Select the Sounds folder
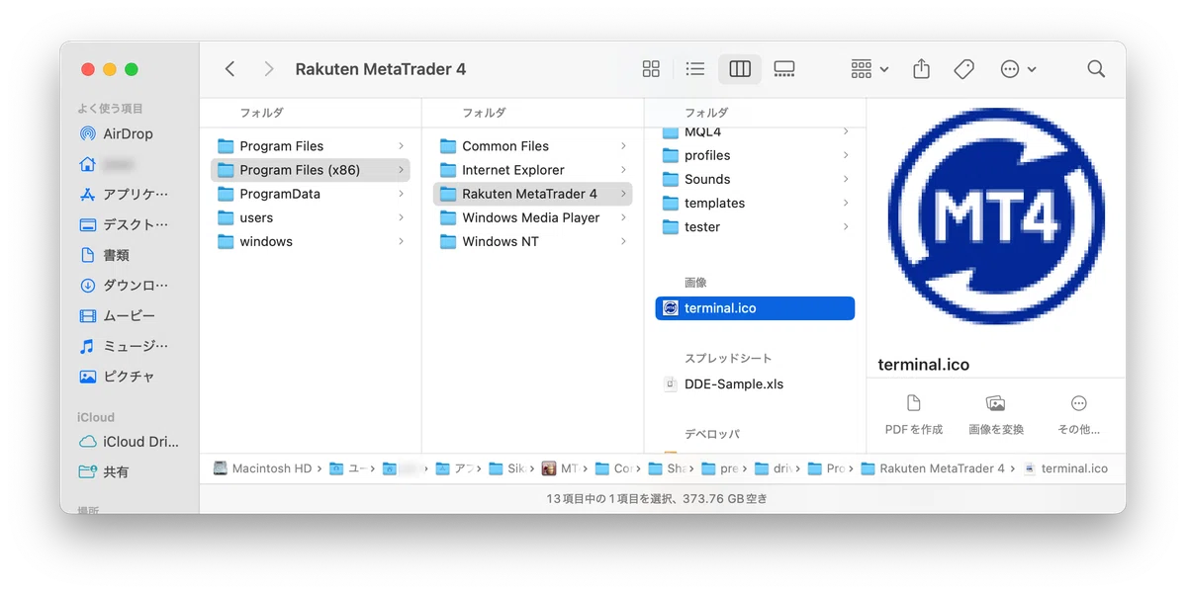Screen dimensions: 1187x594 coord(755,179)
